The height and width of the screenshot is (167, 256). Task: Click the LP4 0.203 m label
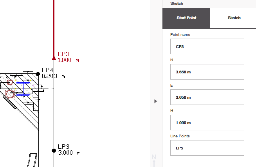[x=53, y=73]
